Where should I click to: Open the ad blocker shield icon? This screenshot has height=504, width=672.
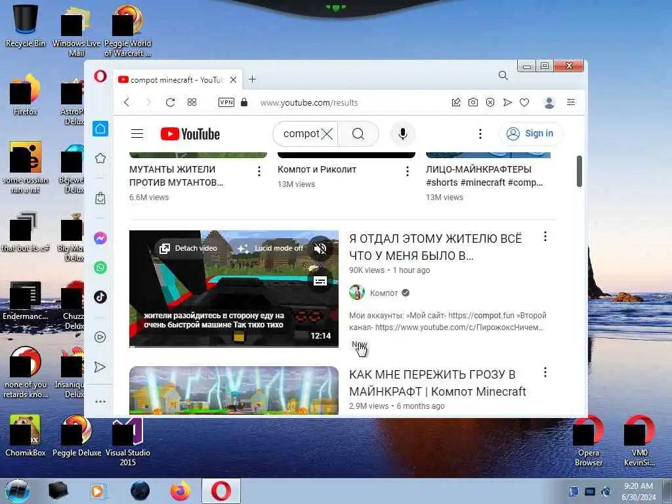[x=490, y=102]
